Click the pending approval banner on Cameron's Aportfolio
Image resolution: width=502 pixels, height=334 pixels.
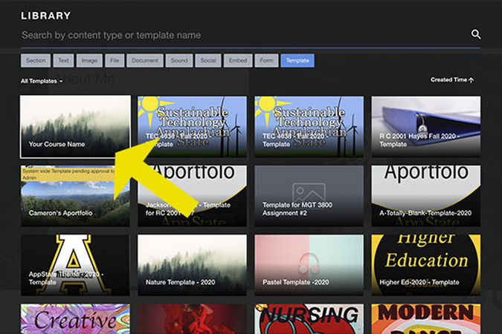click(68, 174)
